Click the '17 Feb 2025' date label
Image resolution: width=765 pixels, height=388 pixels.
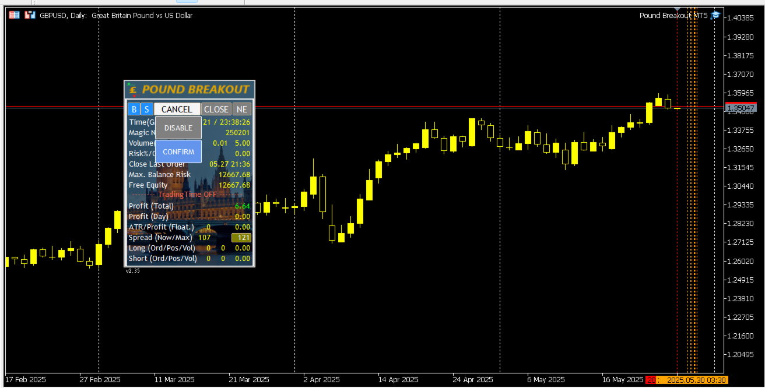(x=25, y=380)
